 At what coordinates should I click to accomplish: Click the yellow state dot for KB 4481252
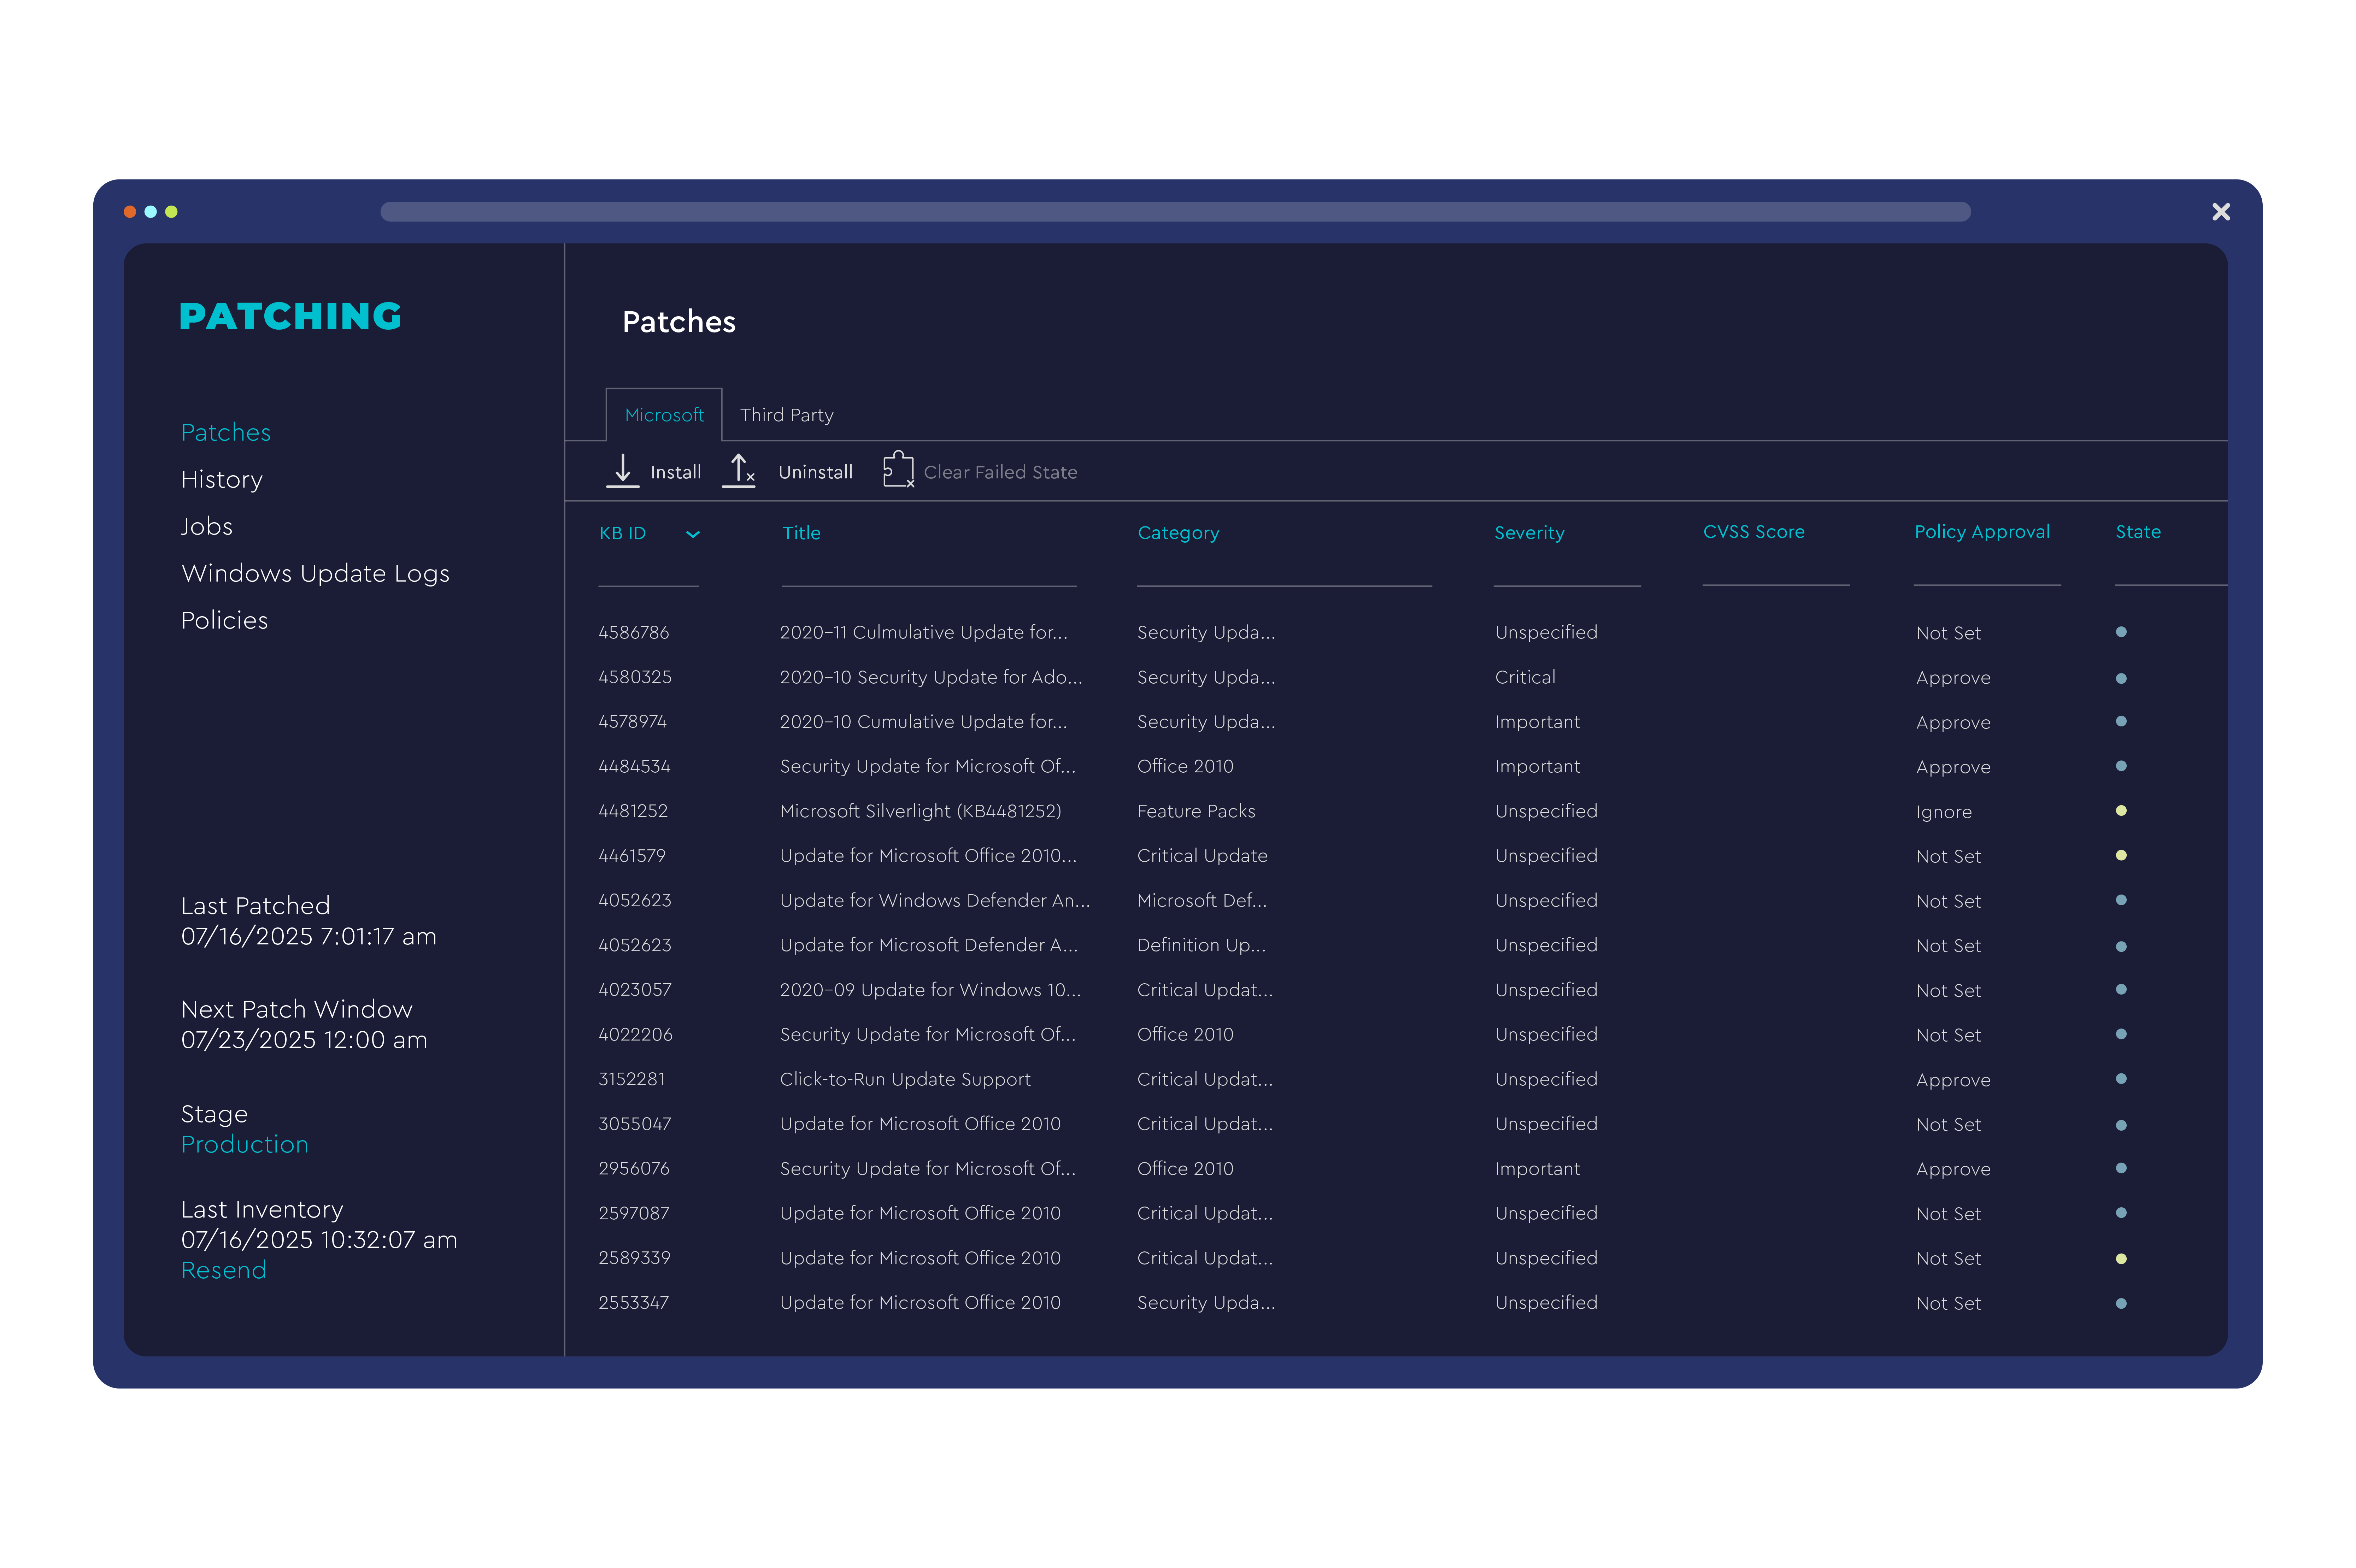pyautogui.click(x=2121, y=811)
